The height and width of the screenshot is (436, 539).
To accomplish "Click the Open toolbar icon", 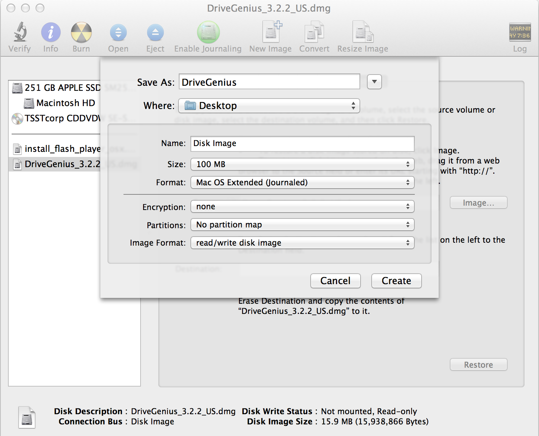I will pos(118,33).
